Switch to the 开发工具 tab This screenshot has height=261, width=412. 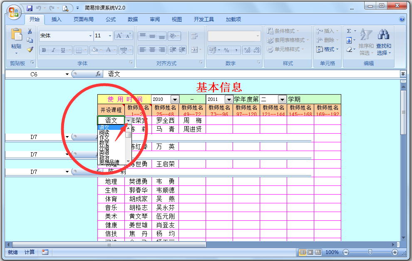pyautogui.click(x=204, y=19)
